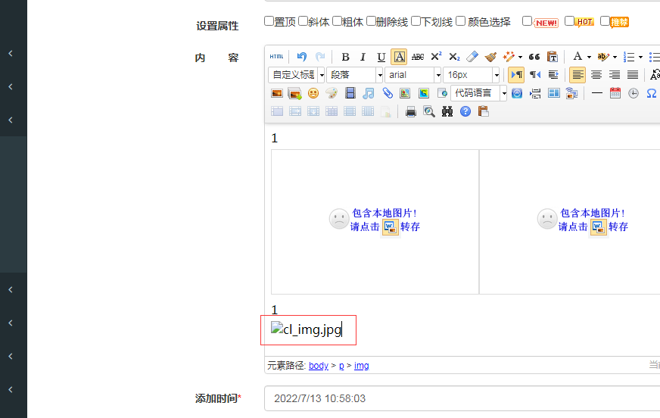This screenshot has height=418, width=660.
Task: Click the img link in element path
Action: coord(362,366)
